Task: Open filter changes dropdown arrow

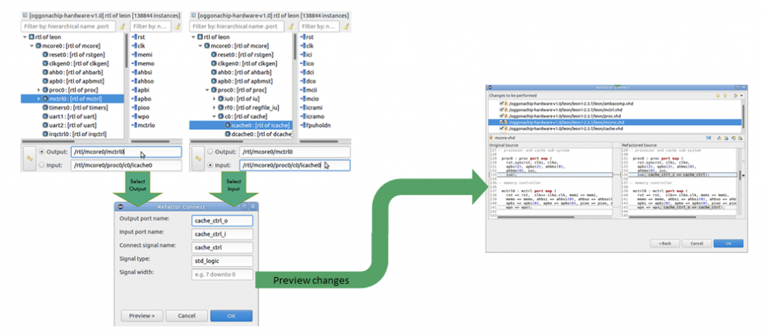Action: (742, 95)
